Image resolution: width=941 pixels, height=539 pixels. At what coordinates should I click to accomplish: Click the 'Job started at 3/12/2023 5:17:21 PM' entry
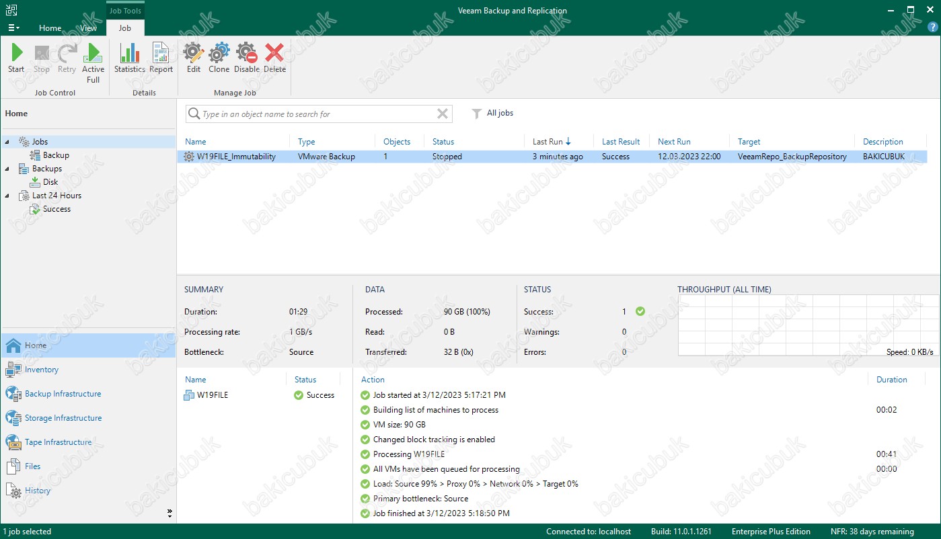click(439, 395)
